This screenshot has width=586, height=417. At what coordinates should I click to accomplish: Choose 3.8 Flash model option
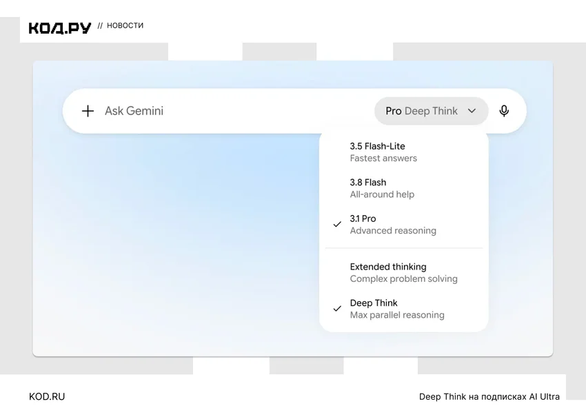[403, 188]
